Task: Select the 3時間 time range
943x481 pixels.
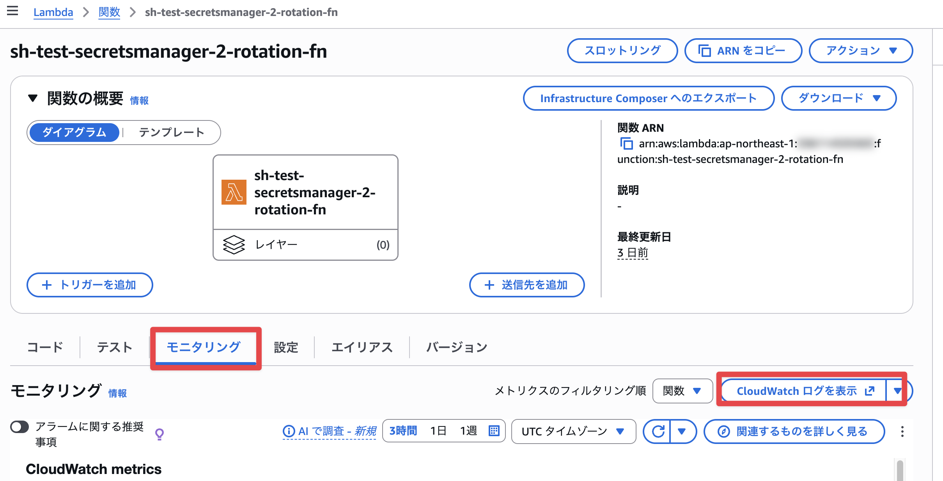Action: click(403, 431)
